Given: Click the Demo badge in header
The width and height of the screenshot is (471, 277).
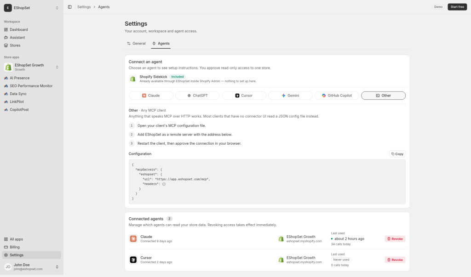Looking at the screenshot, I should pos(438,7).
